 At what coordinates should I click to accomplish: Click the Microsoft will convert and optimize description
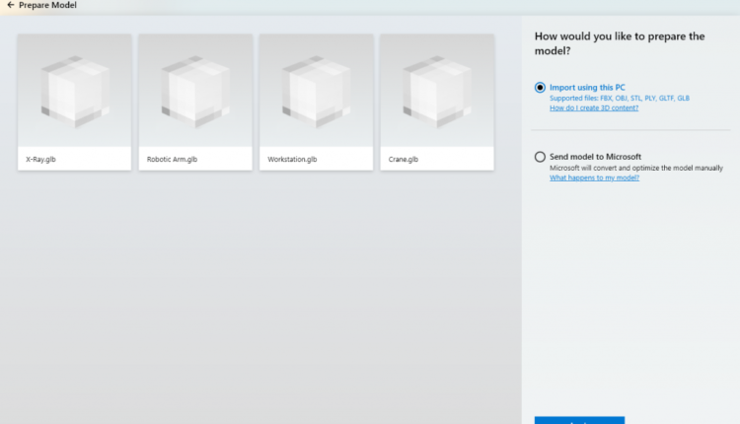tap(636, 168)
